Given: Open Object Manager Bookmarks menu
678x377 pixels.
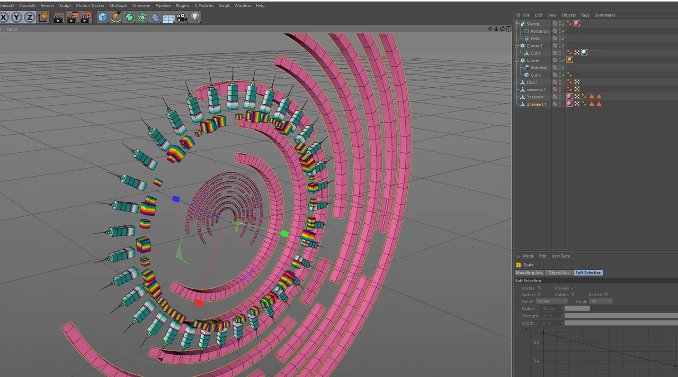Looking at the screenshot, I should point(605,15).
